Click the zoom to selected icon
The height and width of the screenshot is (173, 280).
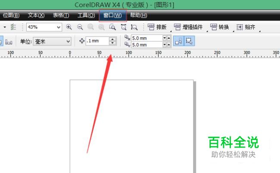(x=91, y=27)
